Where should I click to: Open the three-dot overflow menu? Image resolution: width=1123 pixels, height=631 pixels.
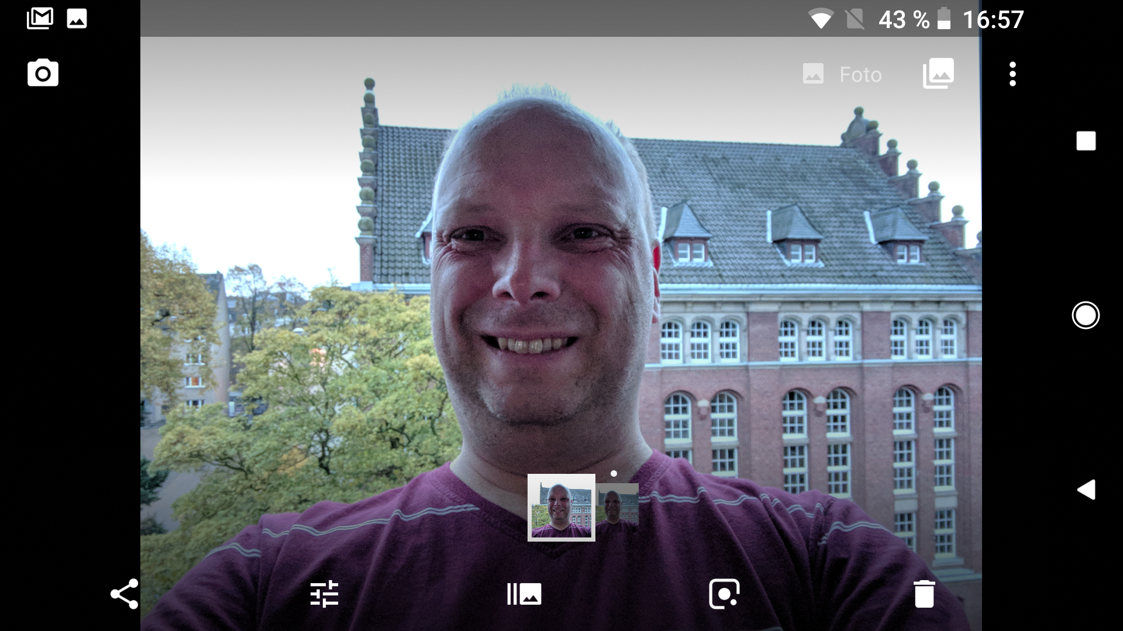click(x=1012, y=74)
